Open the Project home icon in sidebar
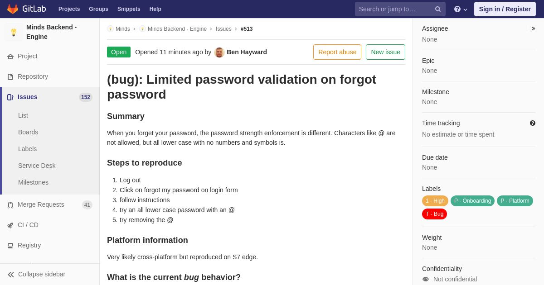The image size is (544, 285). tap(10, 57)
